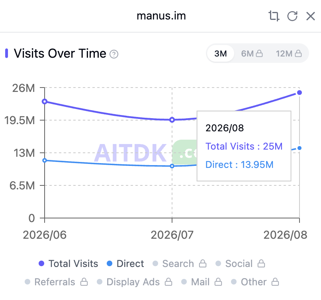Click the crop screenshot icon
The height and width of the screenshot is (300, 321).
click(x=274, y=16)
